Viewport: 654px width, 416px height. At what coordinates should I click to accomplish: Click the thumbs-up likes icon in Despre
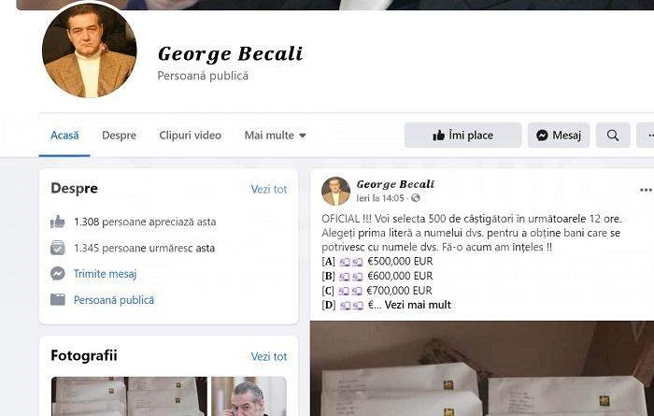[58, 222]
